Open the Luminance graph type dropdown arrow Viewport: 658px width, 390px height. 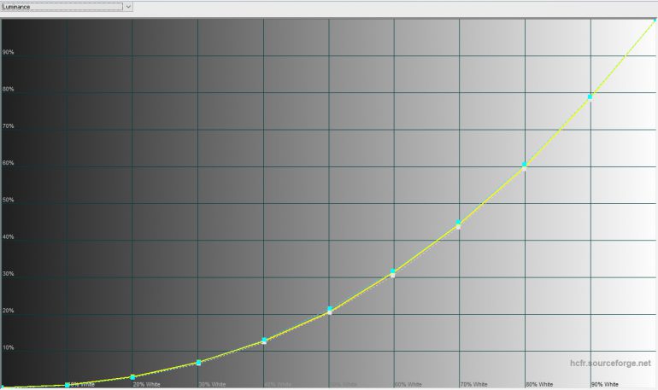pyautogui.click(x=128, y=6)
